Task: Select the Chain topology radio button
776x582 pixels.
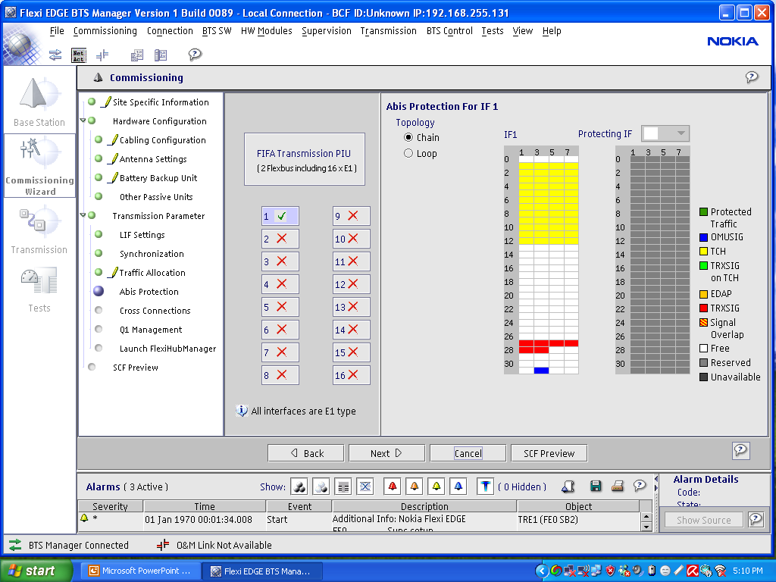Action: [408, 138]
